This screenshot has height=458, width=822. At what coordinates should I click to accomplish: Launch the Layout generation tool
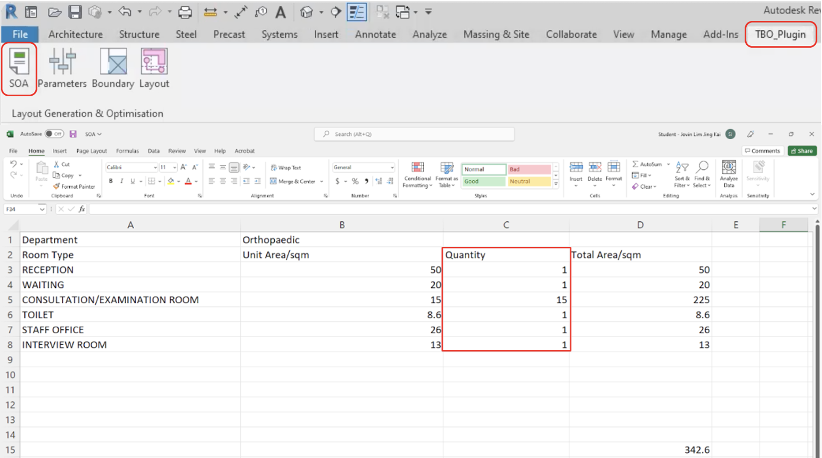coord(154,68)
